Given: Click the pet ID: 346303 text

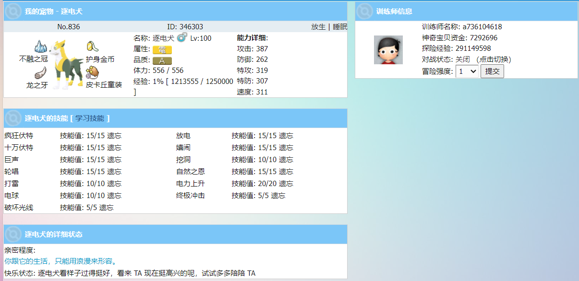Looking at the screenshot, I should point(185,27).
